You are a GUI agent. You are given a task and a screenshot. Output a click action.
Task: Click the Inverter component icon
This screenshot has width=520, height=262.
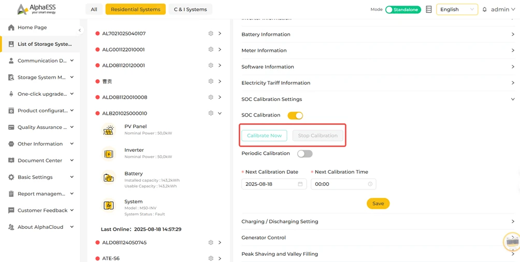click(x=108, y=154)
